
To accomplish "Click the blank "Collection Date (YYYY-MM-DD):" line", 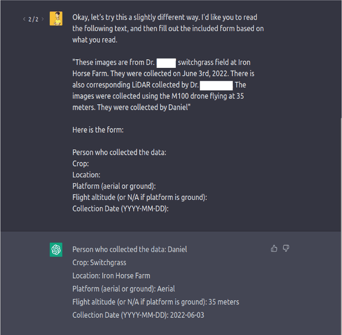I will click(x=120, y=208).
